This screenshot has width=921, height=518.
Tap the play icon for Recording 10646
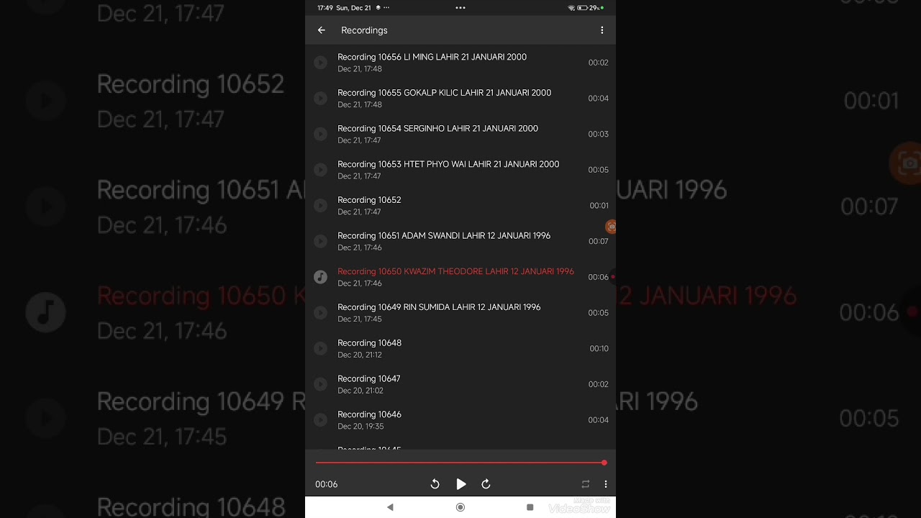coord(321,420)
